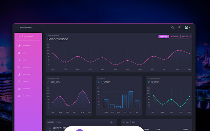
Task: Select OCT point in Completed Tasks chart
Action: pyautogui.click(x=180, y=106)
